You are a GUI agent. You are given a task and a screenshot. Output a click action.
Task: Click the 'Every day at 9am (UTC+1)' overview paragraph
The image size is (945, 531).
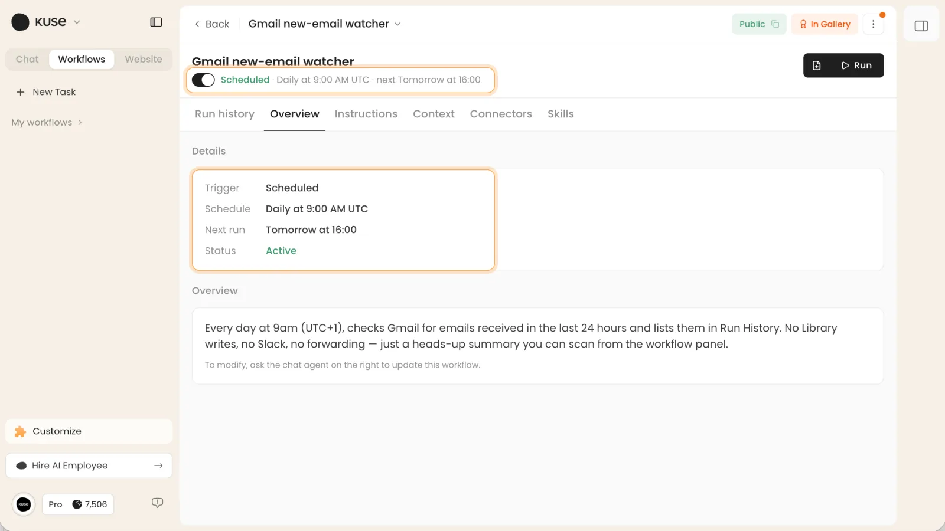(521, 336)
